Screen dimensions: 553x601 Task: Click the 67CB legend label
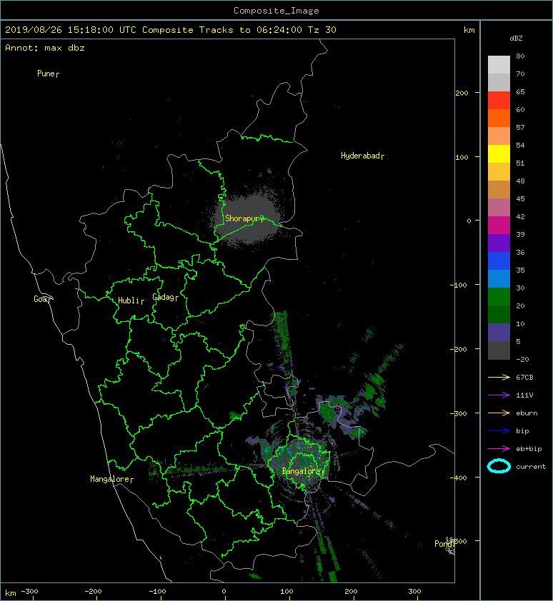[x=524, y=377]
